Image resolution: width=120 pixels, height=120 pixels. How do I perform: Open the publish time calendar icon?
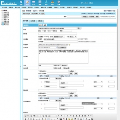(x=57, y=47)
